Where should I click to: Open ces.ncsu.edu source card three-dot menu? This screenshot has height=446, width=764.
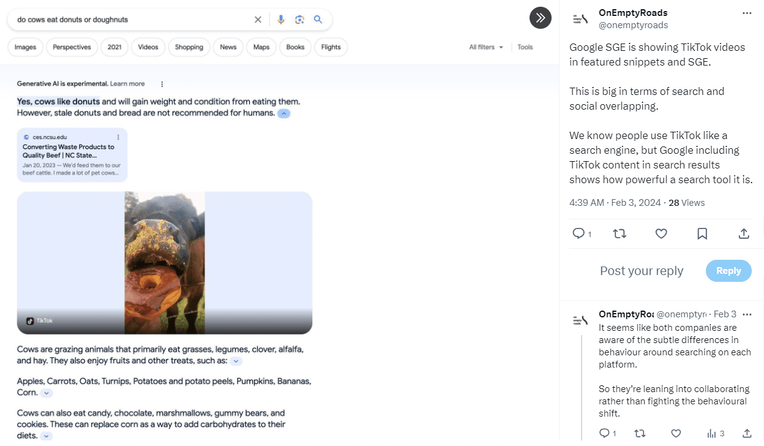[x=119, y=137]
